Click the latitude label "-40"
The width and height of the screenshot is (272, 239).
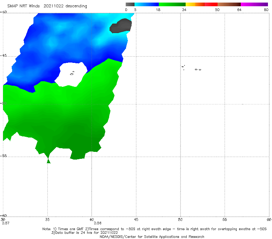[3, 12]
